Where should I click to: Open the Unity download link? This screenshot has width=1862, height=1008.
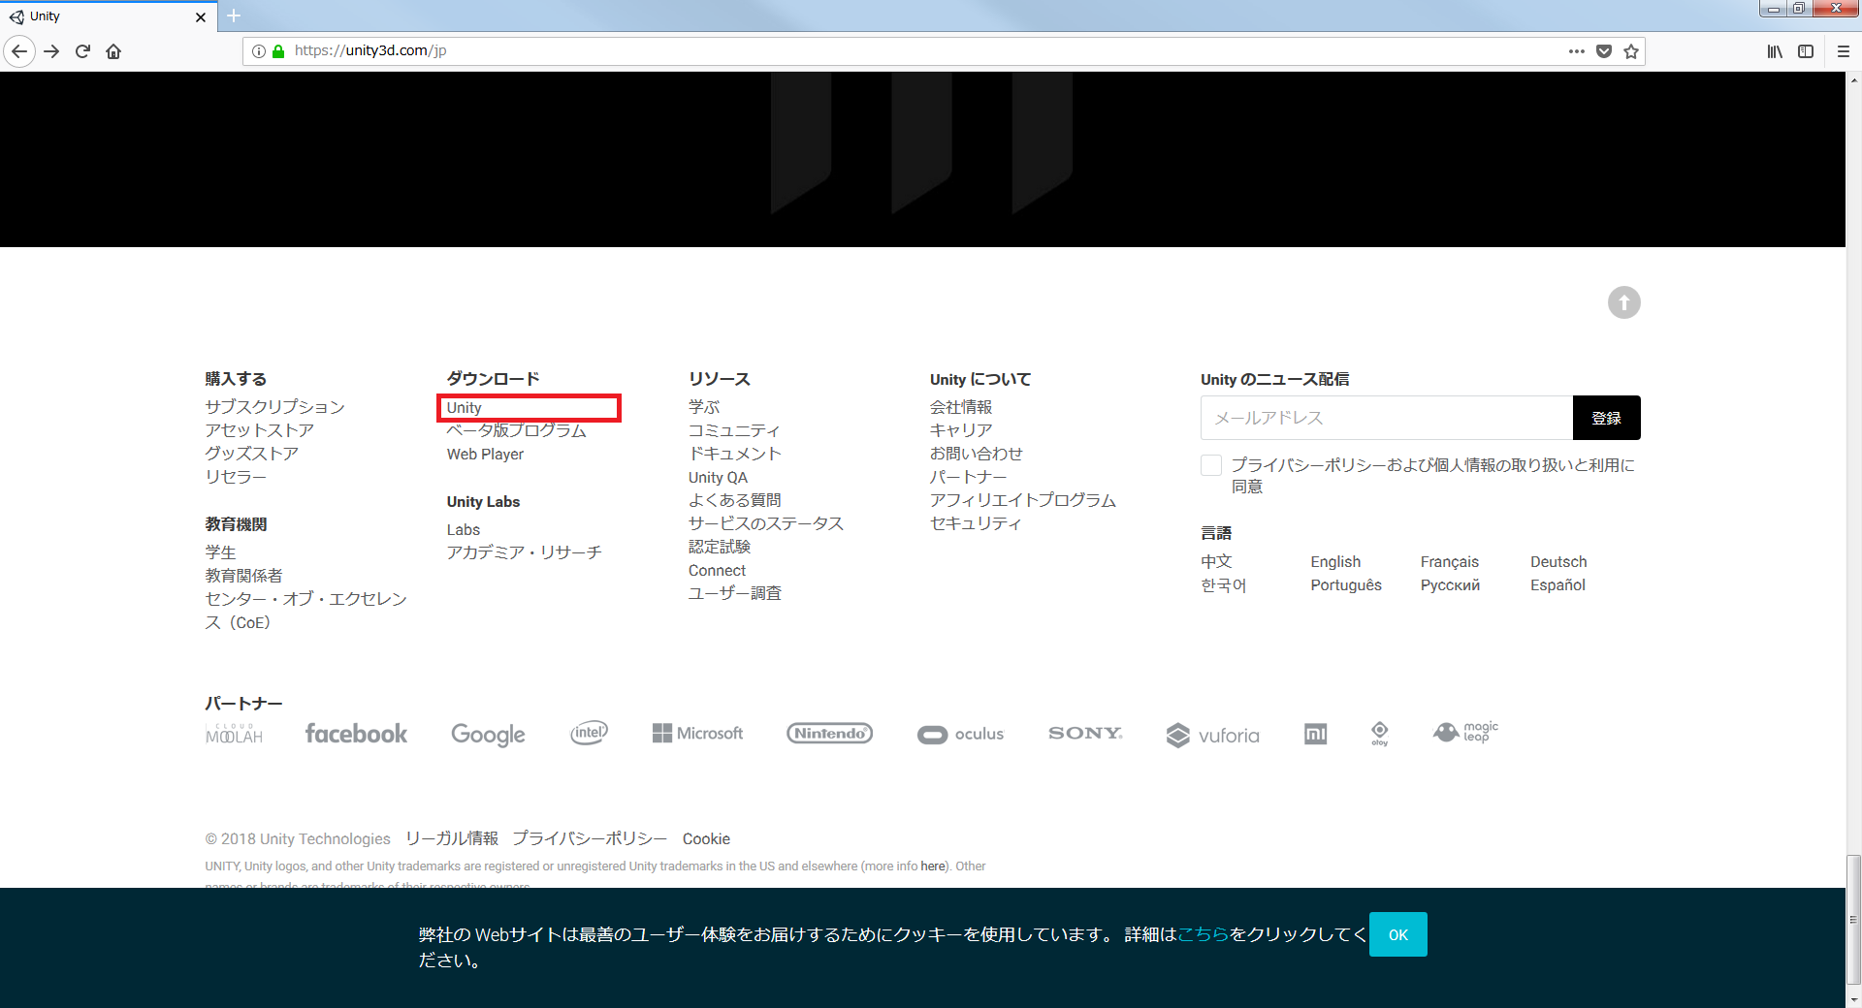(x=464, y=408)
